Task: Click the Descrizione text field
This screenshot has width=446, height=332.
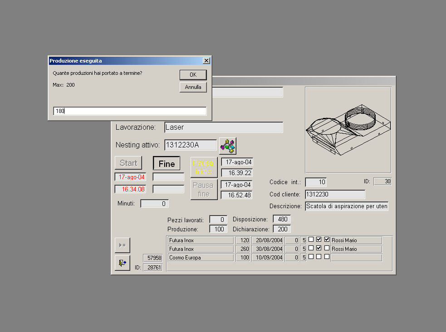Action: tap(347, 206)
